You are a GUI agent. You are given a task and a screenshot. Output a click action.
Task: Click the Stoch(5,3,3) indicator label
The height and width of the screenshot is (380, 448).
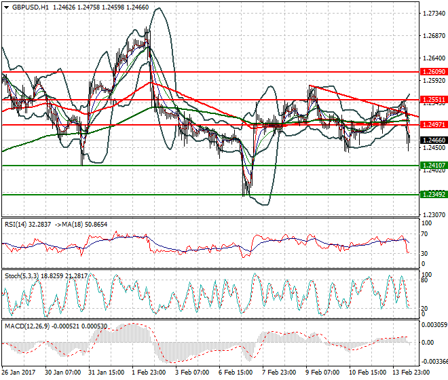[x=22, y=275]
